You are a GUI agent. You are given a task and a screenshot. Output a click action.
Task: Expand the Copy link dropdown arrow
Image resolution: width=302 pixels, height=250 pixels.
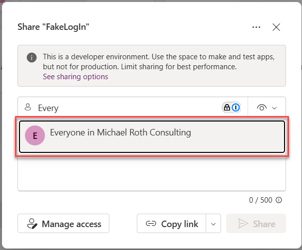tap(214, 224)
